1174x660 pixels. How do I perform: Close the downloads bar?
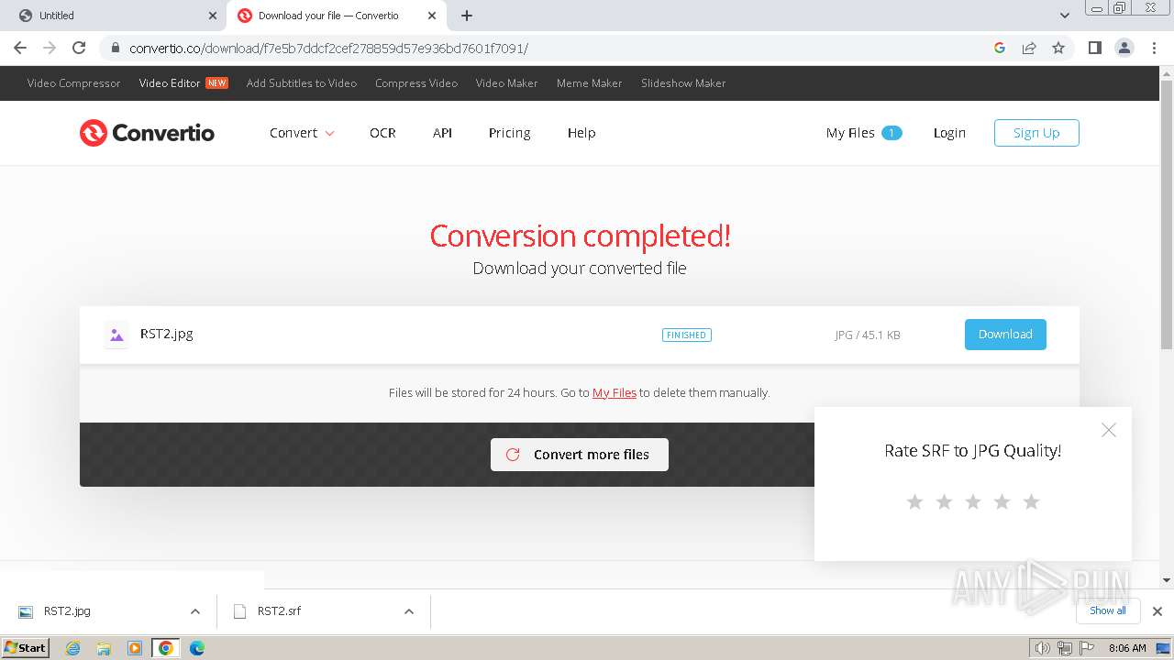coord(1157,611)
